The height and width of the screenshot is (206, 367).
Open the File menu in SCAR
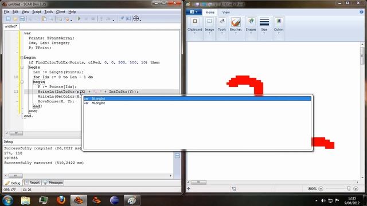(x=6, y=11)
